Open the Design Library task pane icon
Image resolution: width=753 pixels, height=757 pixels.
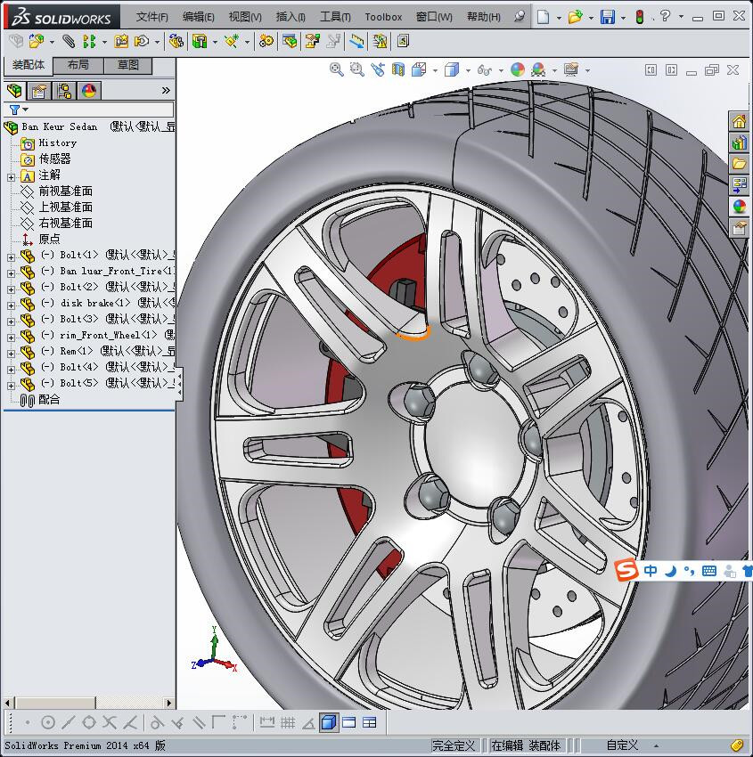739,142
